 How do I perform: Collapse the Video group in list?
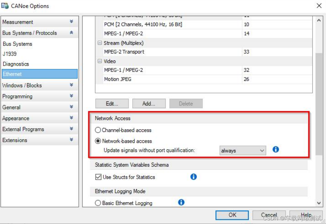click(100, 61)
